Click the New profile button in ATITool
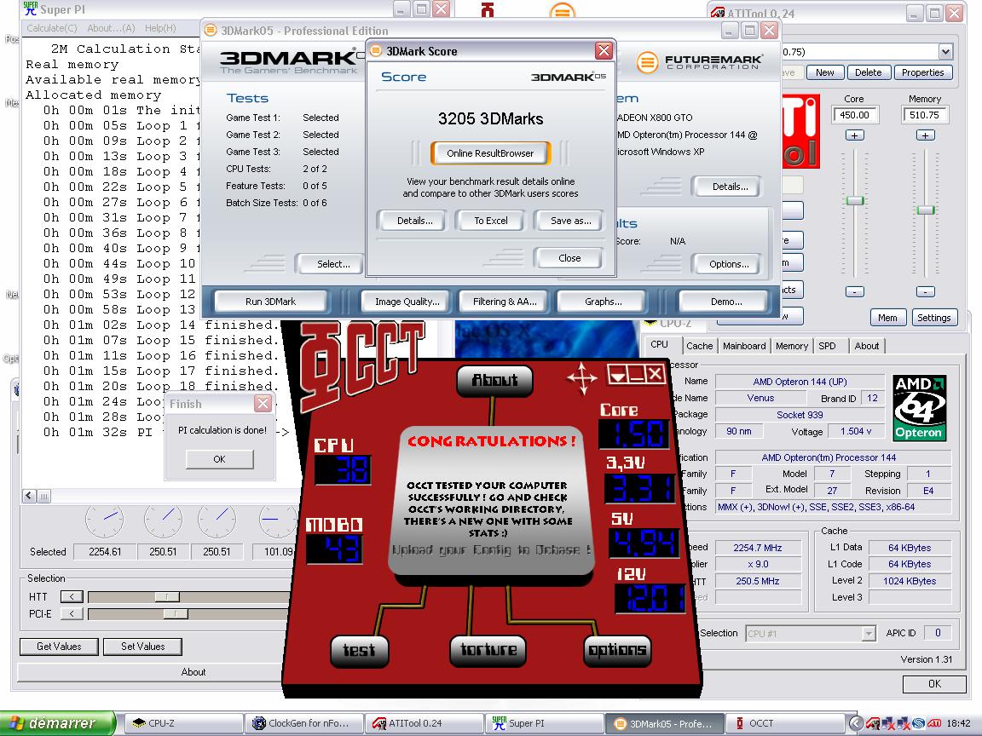This screenshot has height=736, width=982. tap(825, 72)
